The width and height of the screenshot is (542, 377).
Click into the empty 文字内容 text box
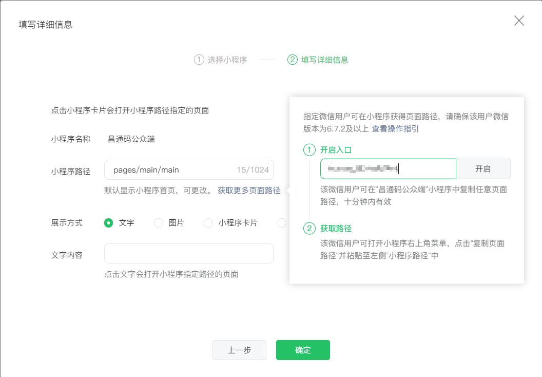pos(188,254)
